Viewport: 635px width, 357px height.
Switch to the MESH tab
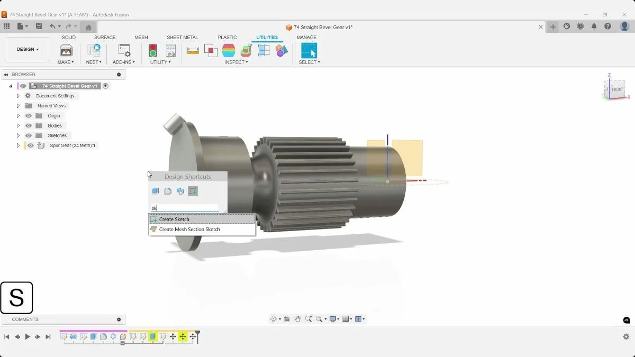[141, 38]
